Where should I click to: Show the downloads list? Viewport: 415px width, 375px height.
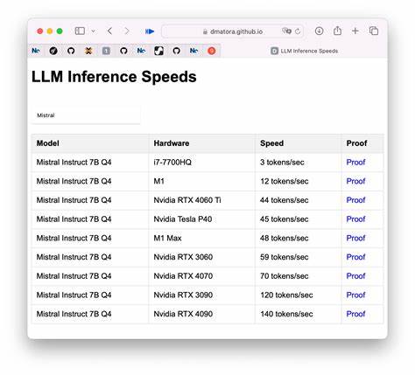click(x=319, y=31)
